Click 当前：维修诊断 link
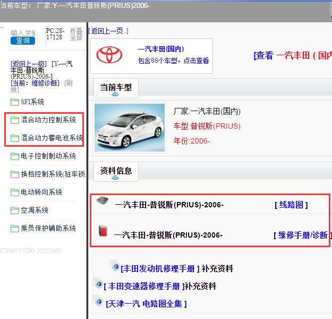 (x=35, y=83)
